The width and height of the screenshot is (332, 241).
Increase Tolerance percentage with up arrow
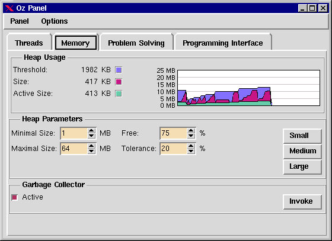pos(191,146)
